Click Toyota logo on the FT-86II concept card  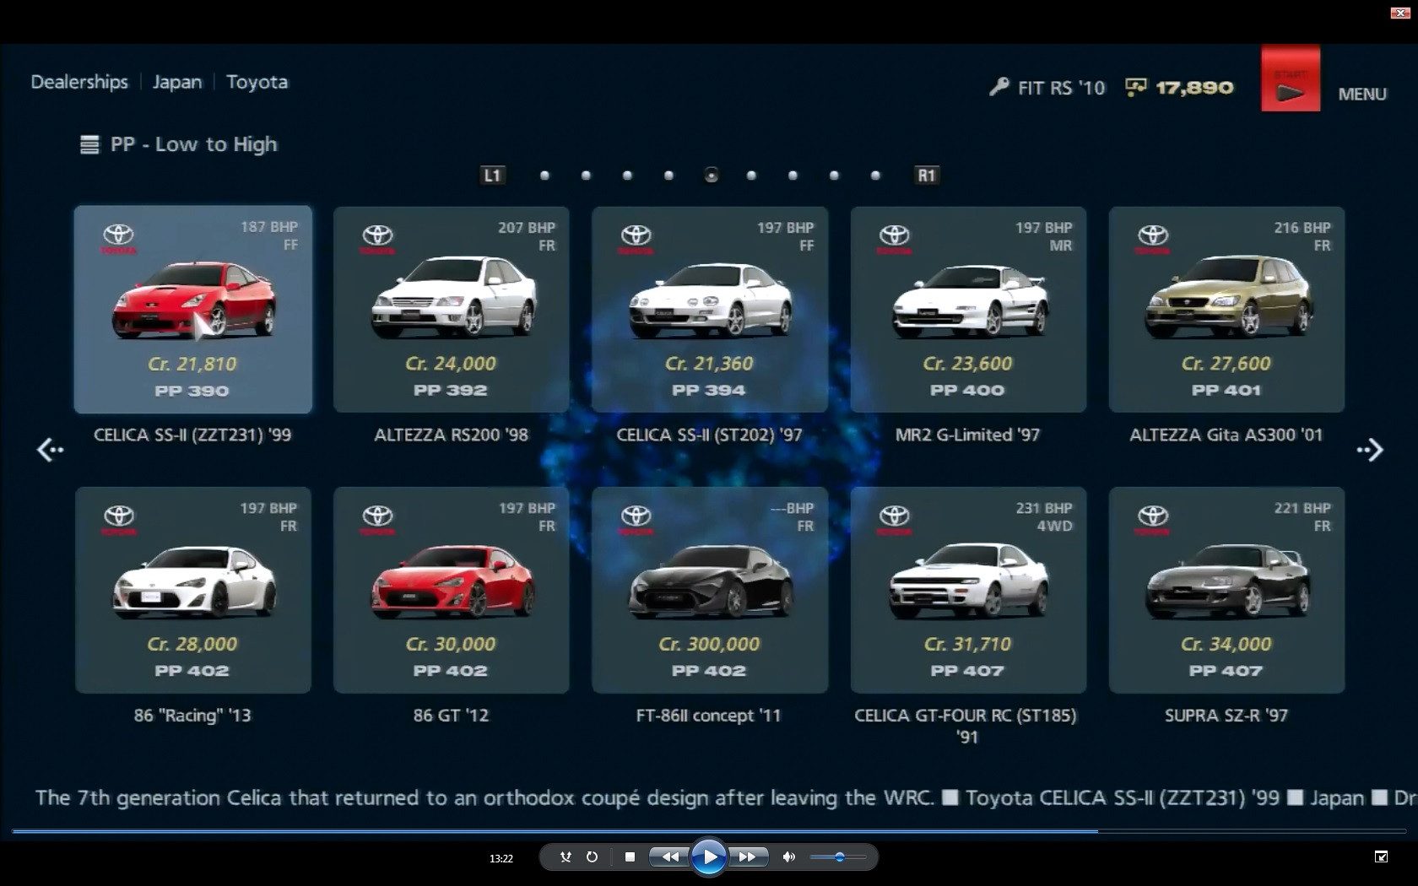(x=636, y=519)
